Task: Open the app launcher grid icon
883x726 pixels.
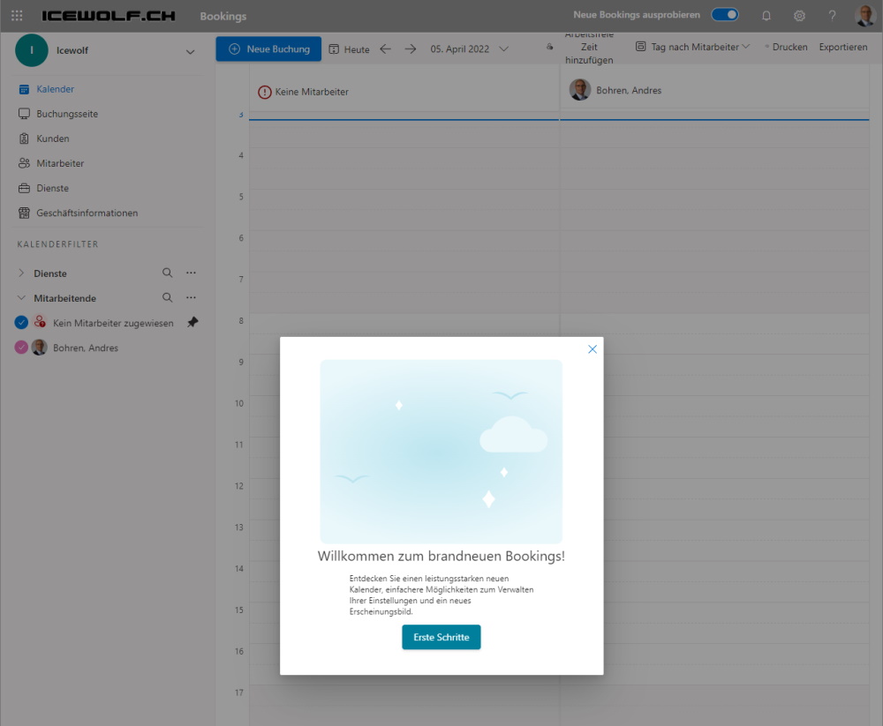Action: pyautogui.click(x=17, y=16)
